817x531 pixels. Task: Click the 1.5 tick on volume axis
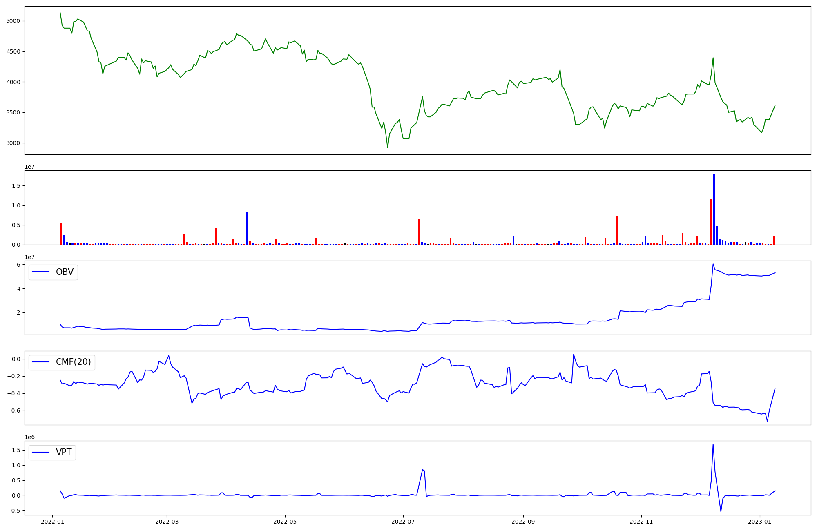pos(16,186)
